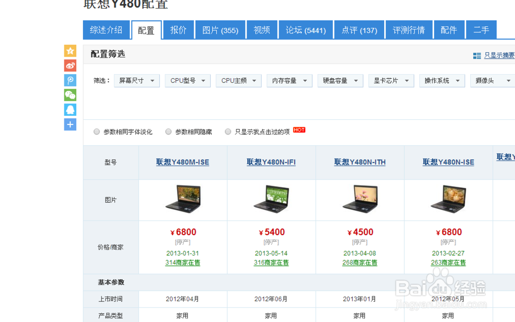Click the 316商家在售 link
The height and width of the screenshot is (322, 515).
[x=271, y=263]
